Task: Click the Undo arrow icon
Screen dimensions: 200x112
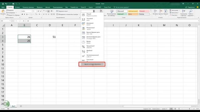Action: click(x=6, y=4)
